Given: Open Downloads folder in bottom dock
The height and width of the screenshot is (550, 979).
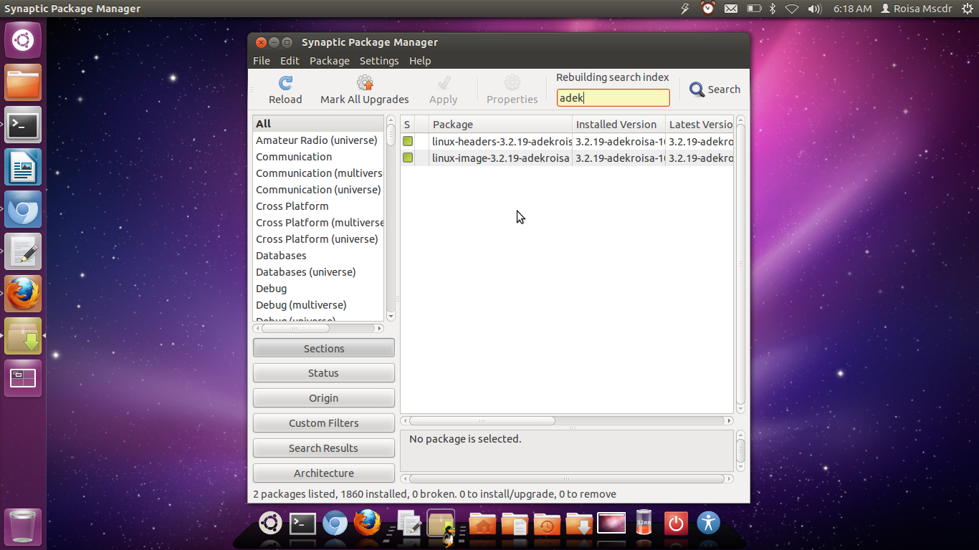Looking at the screenshot, I should click(579, 524).
